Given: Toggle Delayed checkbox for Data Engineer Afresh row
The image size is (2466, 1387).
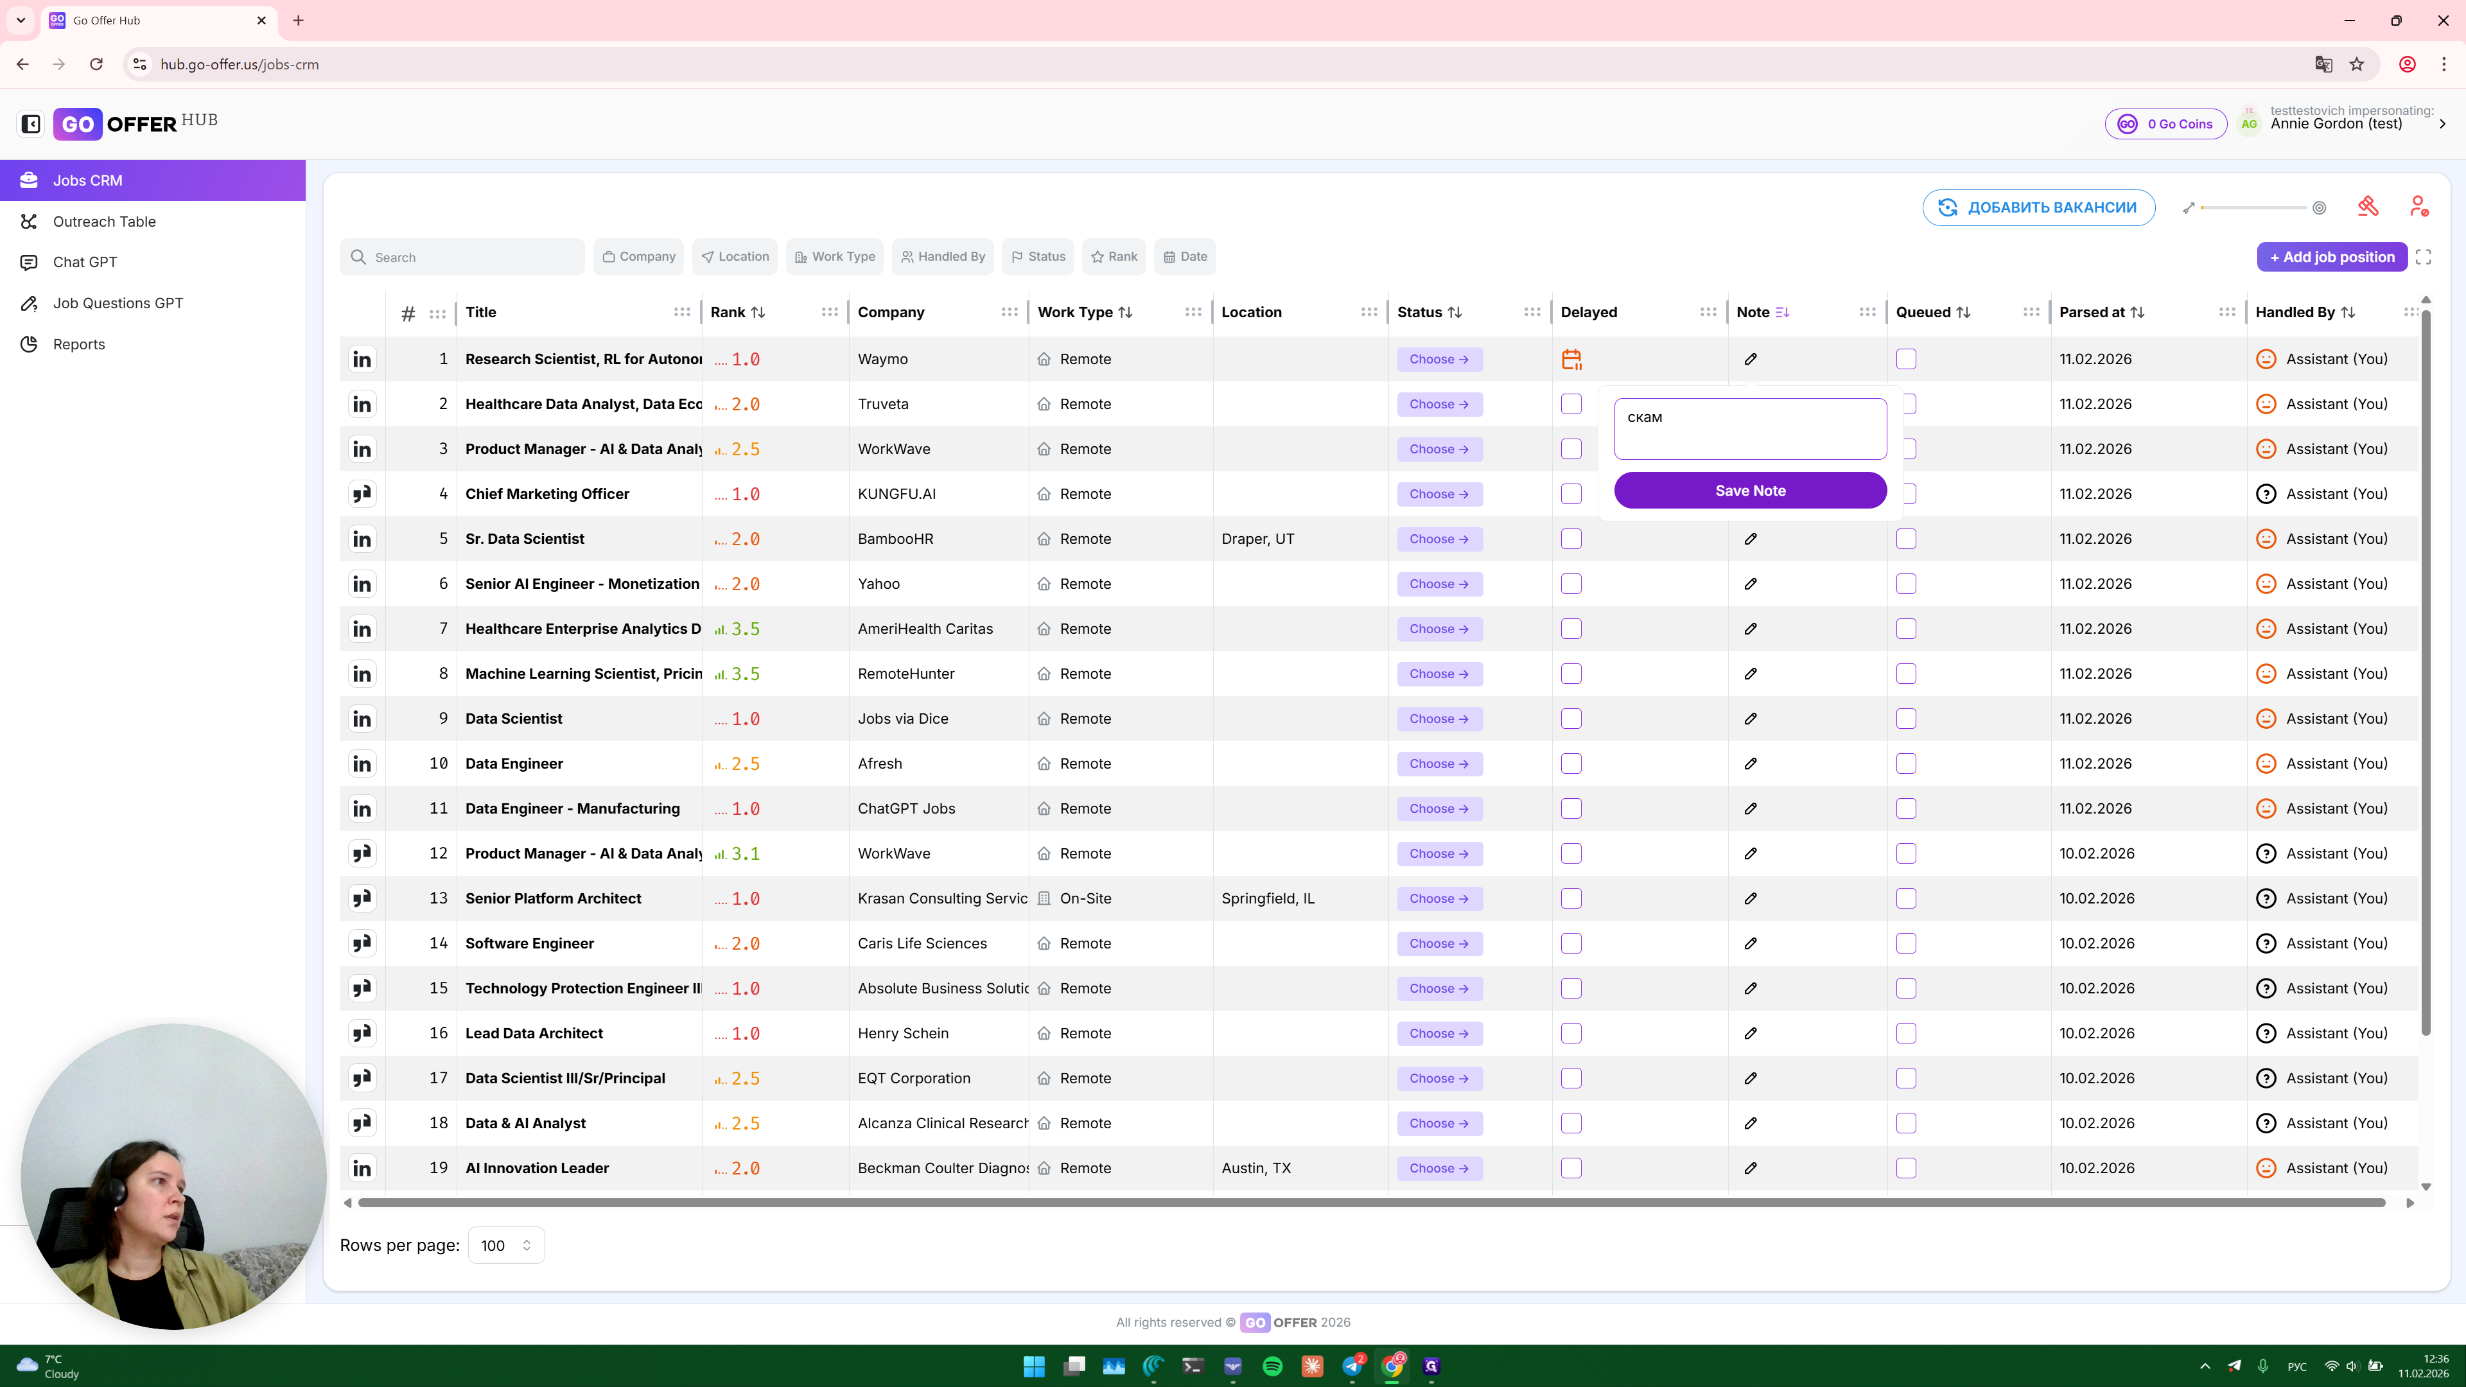Looking at the screenshot, I should (1571, 764).
